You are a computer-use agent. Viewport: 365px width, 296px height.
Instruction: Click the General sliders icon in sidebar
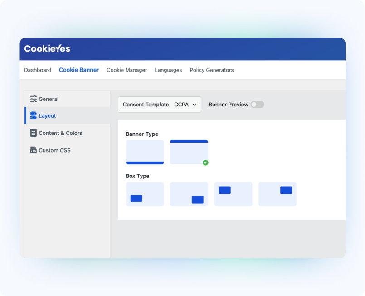pos(33,99)
